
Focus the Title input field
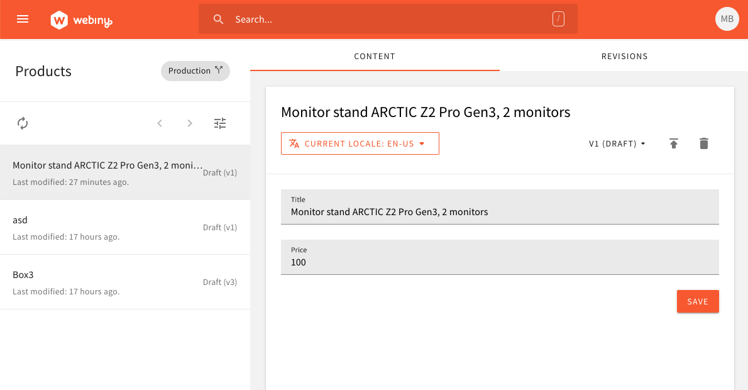(500, 207)
